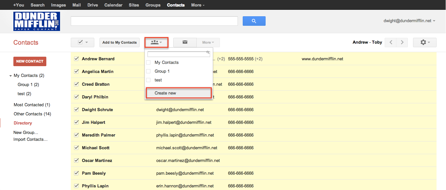
Task: Open Drive from top navigation
Action: click(93, 5)
